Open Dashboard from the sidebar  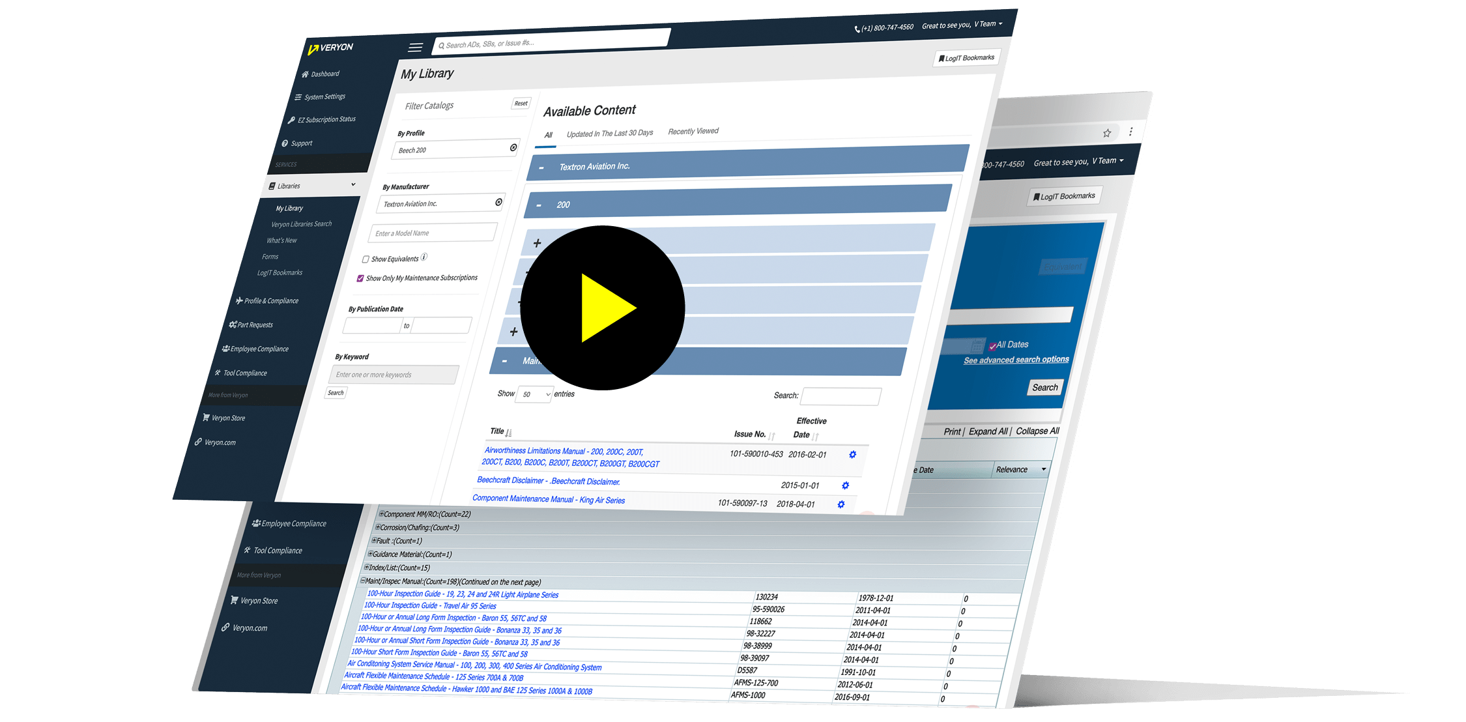pyautogui.click(x=320, y=74)
